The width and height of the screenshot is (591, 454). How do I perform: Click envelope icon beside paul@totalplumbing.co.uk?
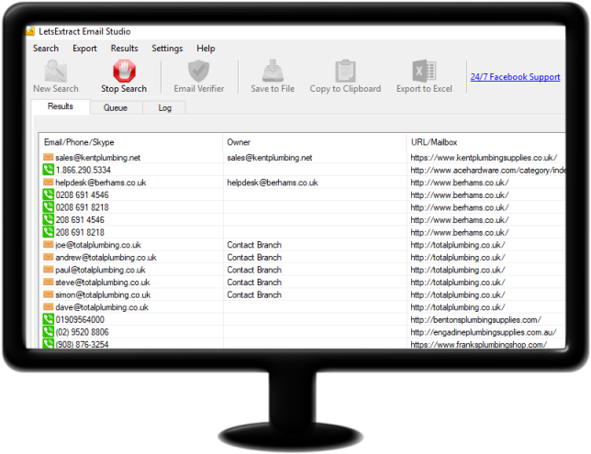click(48, 270)
